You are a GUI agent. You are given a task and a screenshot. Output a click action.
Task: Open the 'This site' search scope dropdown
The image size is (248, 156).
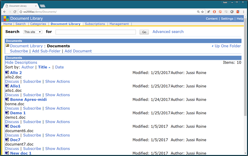[32, 32]
